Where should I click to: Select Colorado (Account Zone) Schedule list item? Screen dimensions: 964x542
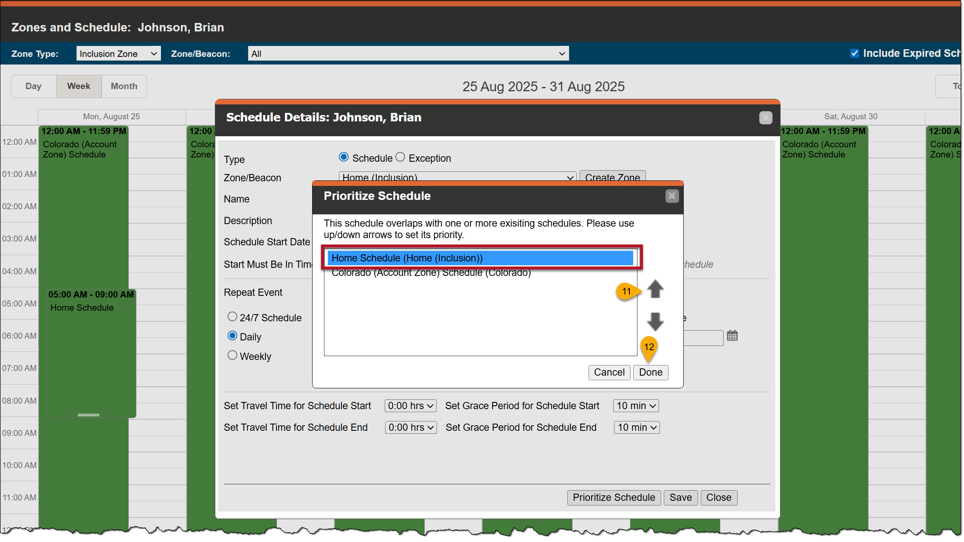[431, 273]
